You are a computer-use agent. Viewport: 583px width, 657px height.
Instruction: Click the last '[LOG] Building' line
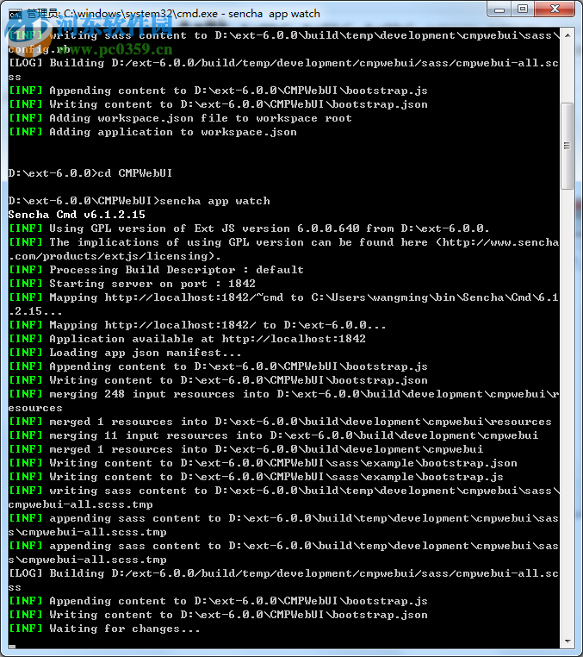pos(283,580)
